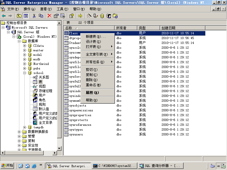
Task: Switch to C:\WINDOWS\system32 taskbar button
Action: click(x=115, y=166)
